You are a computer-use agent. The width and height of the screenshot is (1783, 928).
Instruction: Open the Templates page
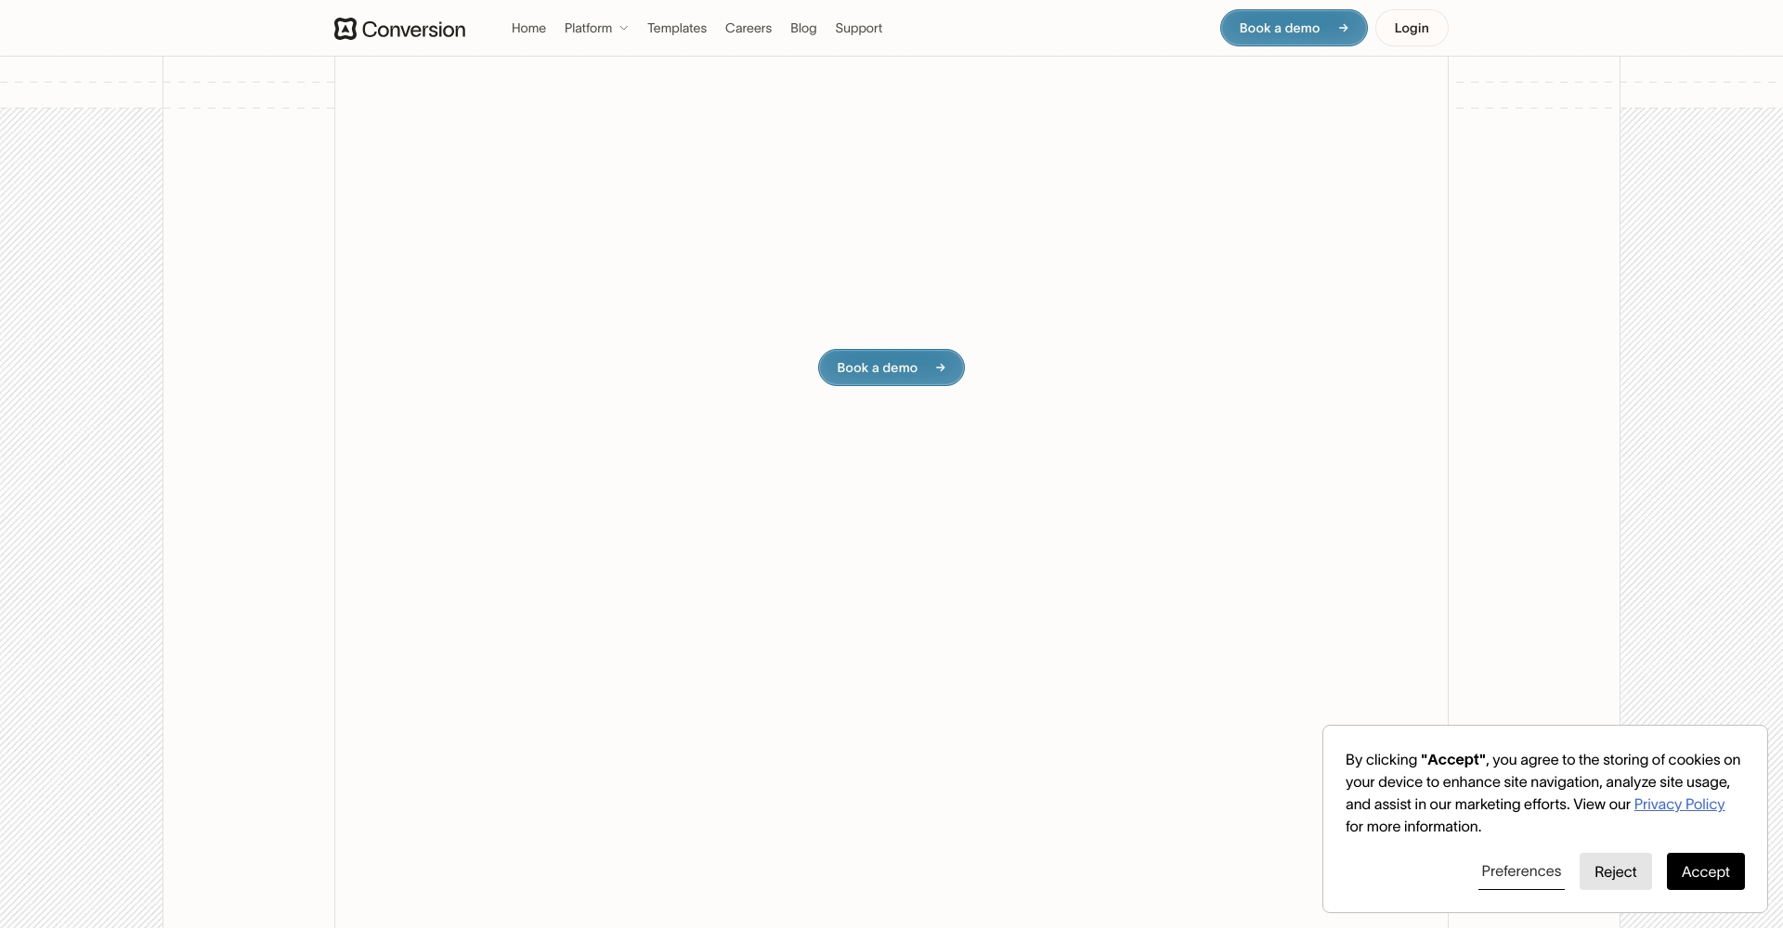point(676,28)
